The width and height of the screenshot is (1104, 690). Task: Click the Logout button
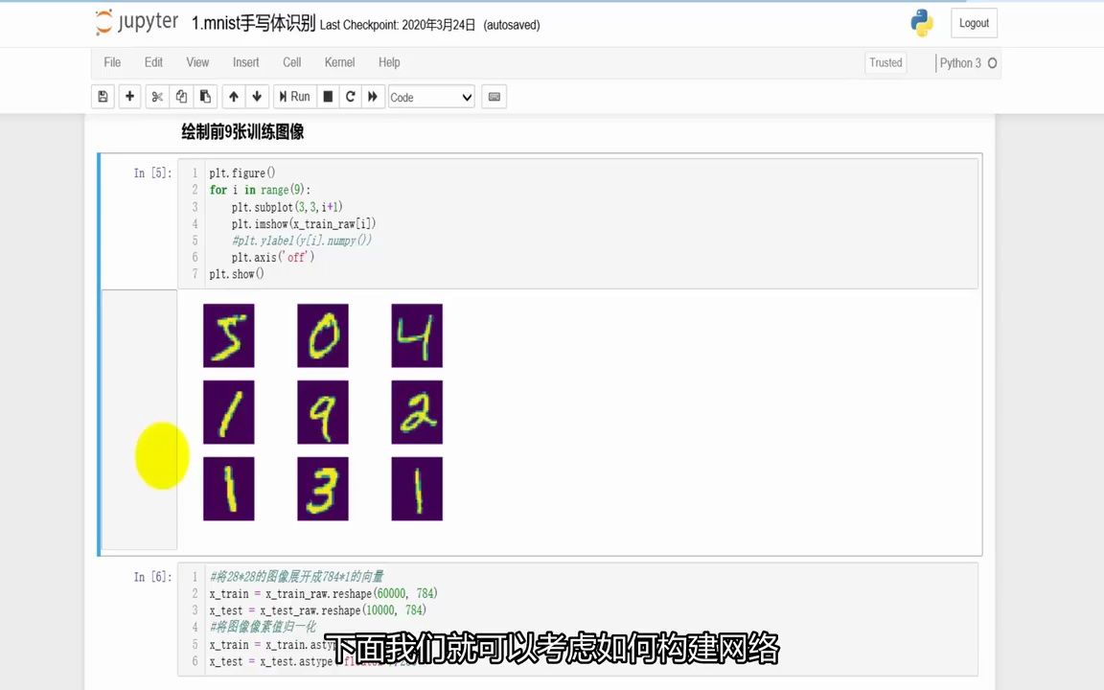973,22
